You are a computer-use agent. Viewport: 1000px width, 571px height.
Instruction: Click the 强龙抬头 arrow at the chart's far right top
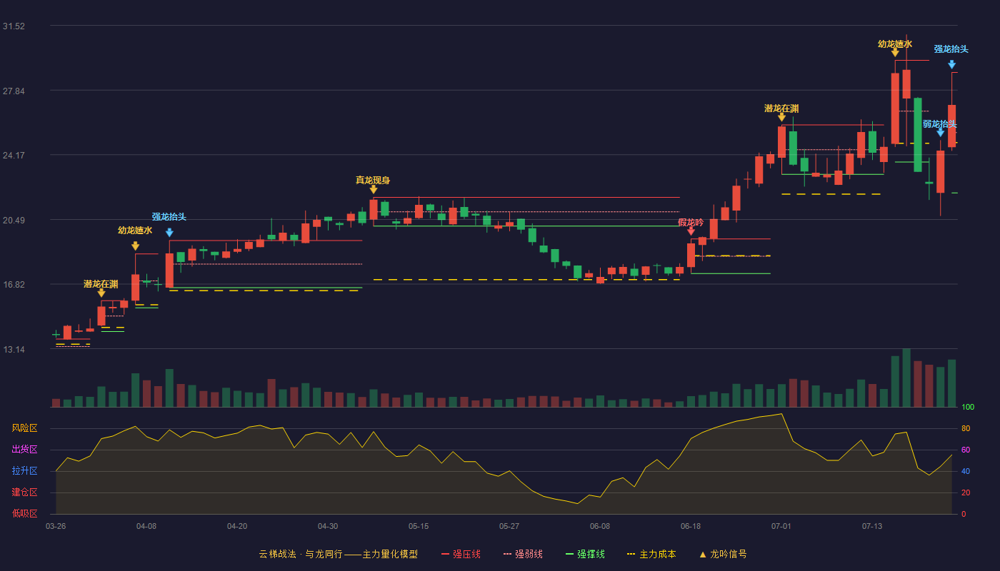pyautogui.click(x=951, y=65)
